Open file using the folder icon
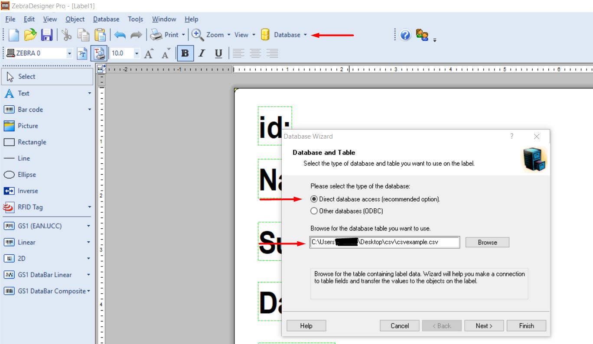The width and height of the screenshot is (593, 344). pos(30,35)
